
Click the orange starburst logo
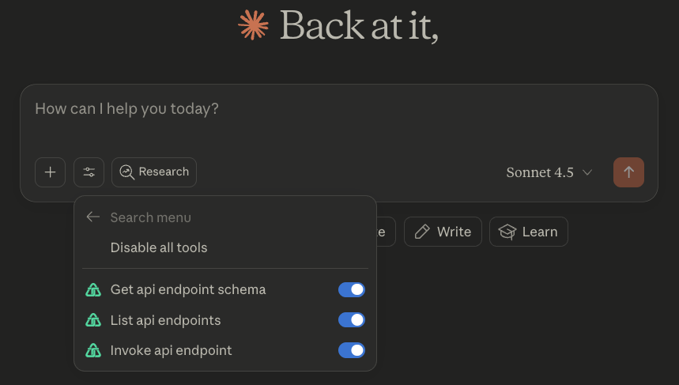pyautogui.click(x=253, y=25)
